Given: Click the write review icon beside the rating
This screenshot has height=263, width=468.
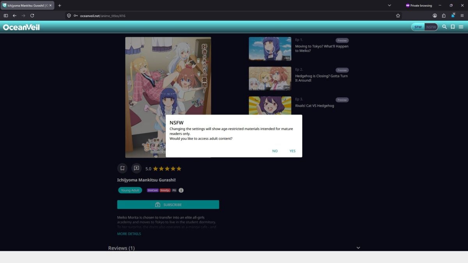Looking at the screenshot, I should click(x=136, y=168).
